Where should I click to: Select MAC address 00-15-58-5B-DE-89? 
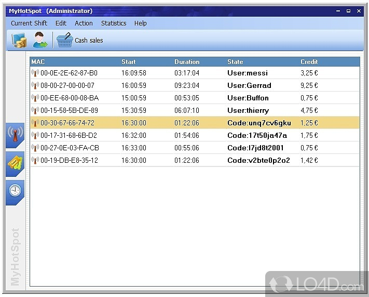pos(69,110)
